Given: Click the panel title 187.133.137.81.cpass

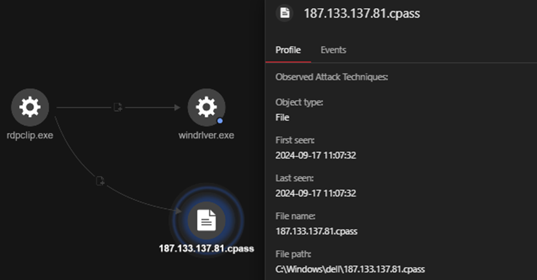Looking at the screenshot, I should [x=362, y=13].
